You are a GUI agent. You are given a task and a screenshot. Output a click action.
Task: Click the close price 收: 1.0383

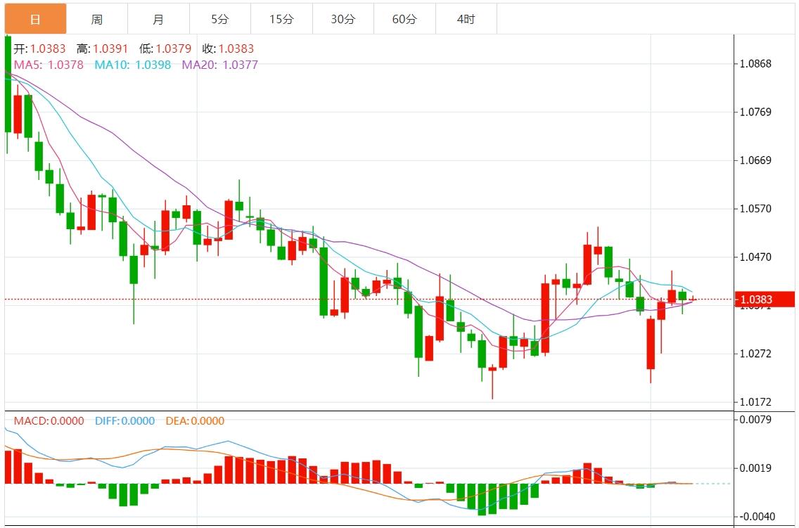click(228, 49)
